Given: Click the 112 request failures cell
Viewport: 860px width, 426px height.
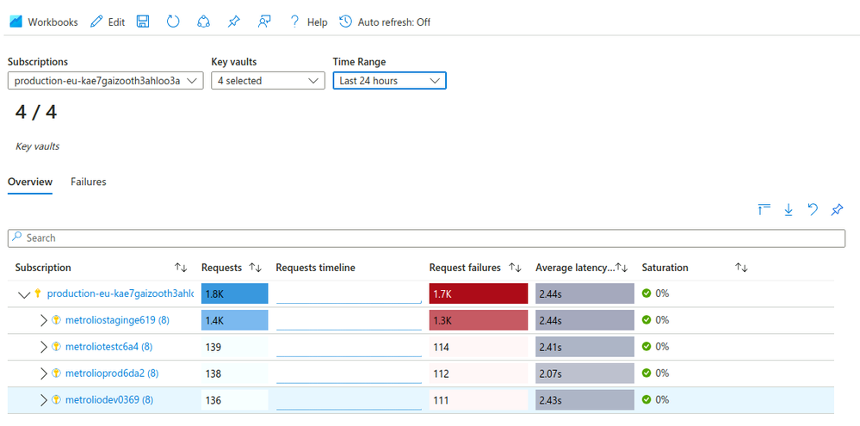Looking at the screenshot, I should point(479,374).
